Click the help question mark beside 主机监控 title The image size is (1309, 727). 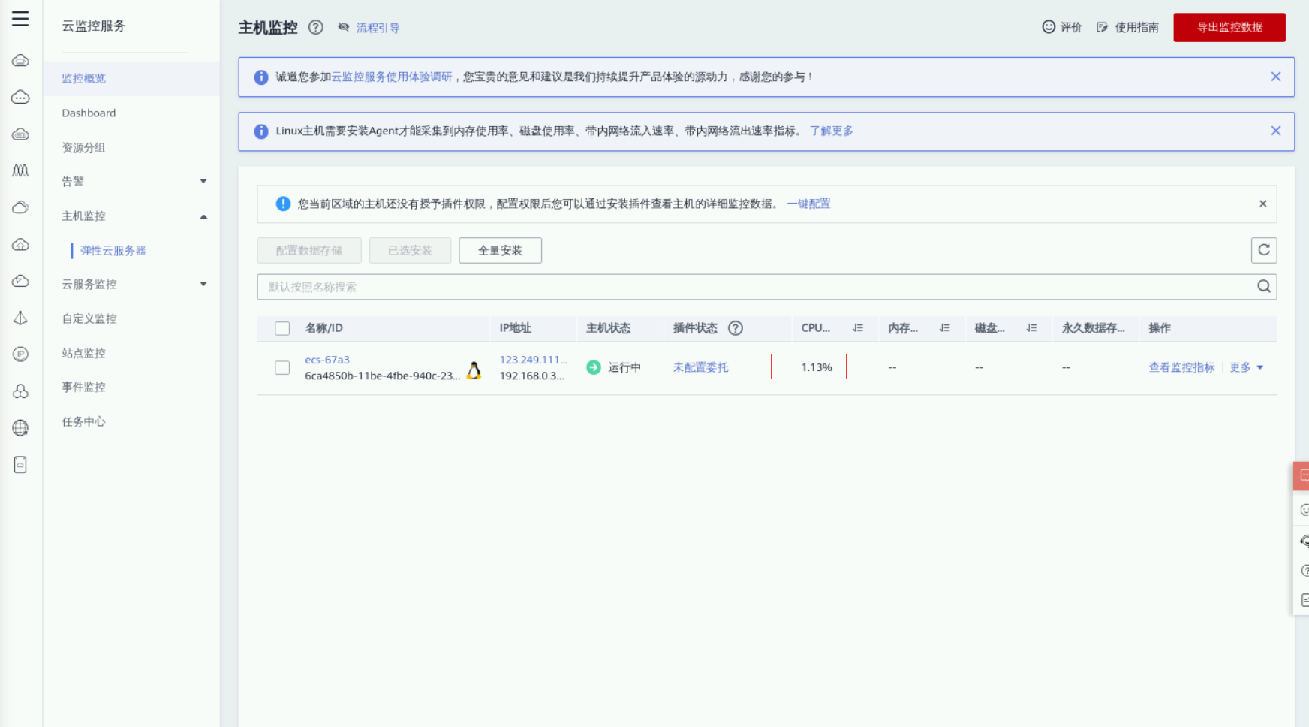(316, 28)
